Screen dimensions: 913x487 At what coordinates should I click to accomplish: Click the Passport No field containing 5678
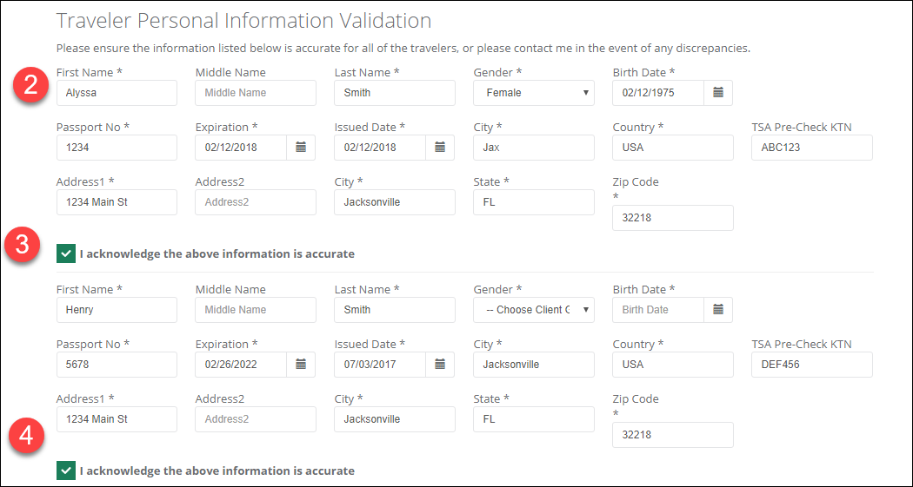117,365
